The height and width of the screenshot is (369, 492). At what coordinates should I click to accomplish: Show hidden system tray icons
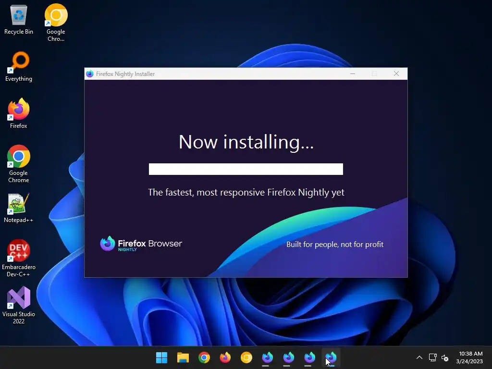(419, 357)
